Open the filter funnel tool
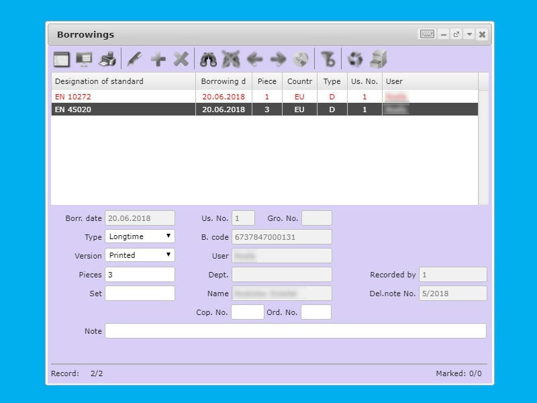Screen dimensions: 537x403 pos(328,59)
